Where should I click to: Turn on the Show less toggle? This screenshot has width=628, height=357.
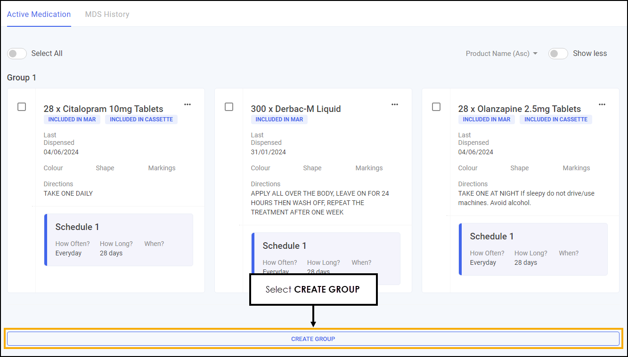[558, 54]
